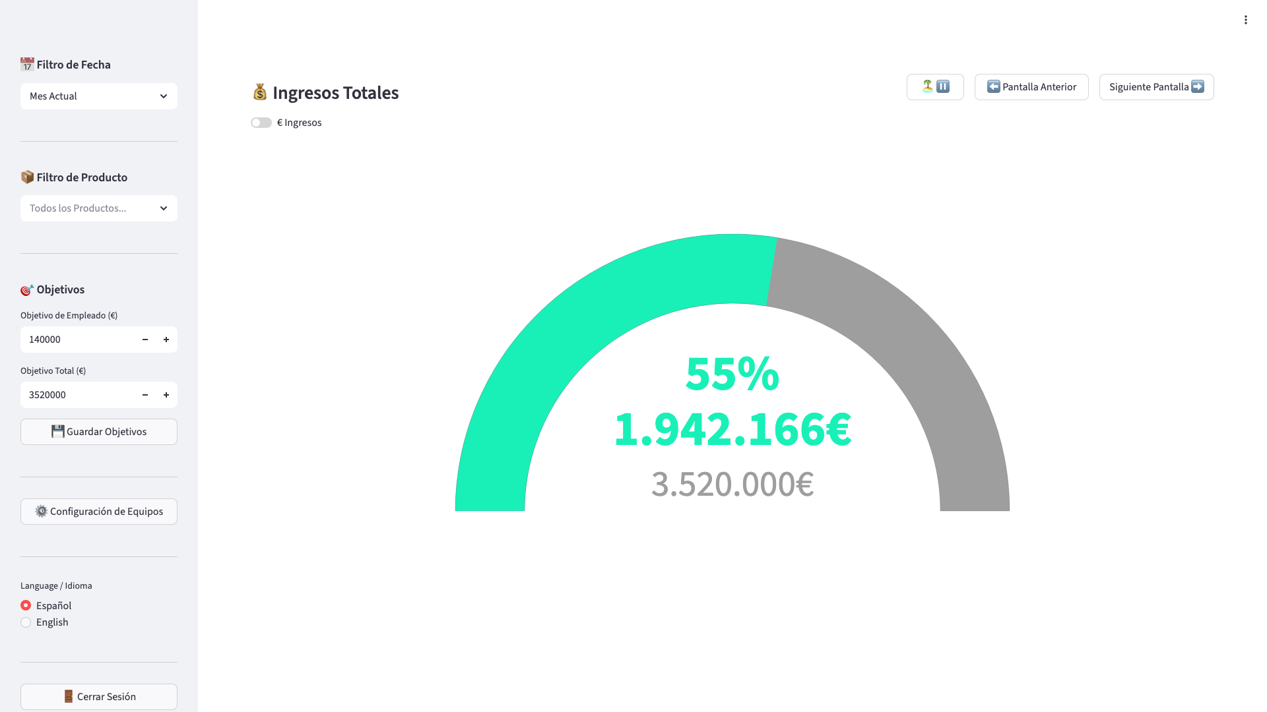
Task: Decrease Objetivo Total with minus
Action: coord(145,395)
